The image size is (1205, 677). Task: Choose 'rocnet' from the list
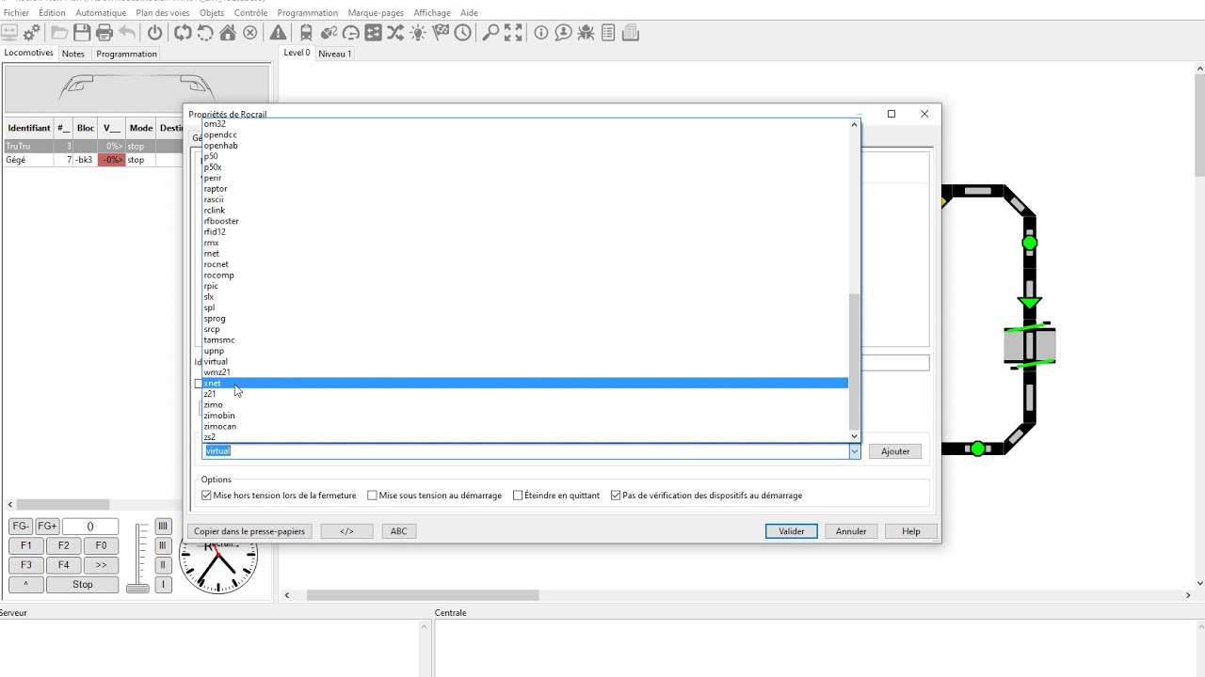click(525, 264)
